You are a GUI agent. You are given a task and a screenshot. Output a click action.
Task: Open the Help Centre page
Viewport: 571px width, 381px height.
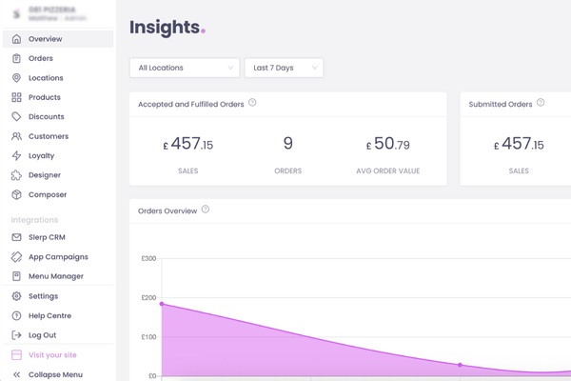49,315
